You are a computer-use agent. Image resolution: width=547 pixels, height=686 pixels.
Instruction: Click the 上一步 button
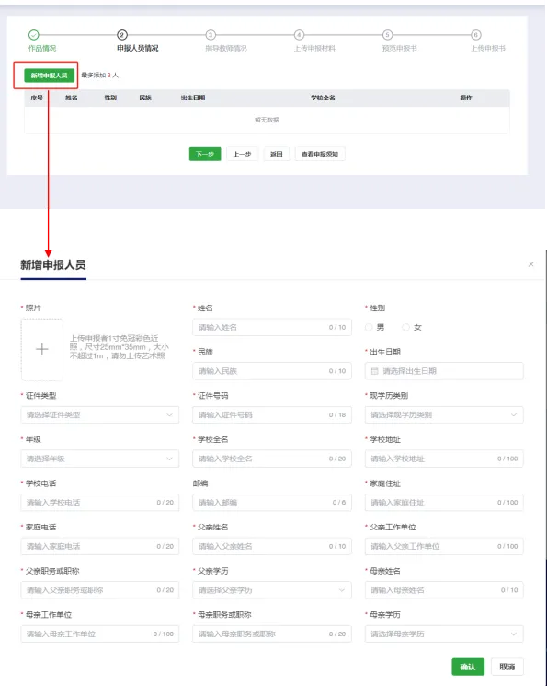[x=242, y=154]
